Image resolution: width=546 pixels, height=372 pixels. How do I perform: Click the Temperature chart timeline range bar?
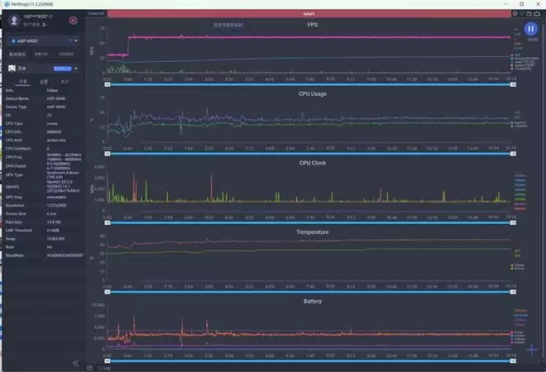pyautogui.click(x=310, y=291)
